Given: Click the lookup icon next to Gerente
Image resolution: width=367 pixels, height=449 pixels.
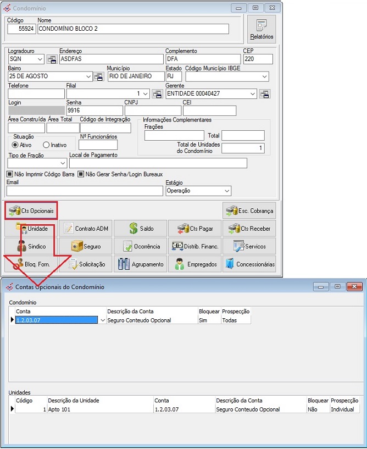Looking at the screenshot, I should coord(265,93).
